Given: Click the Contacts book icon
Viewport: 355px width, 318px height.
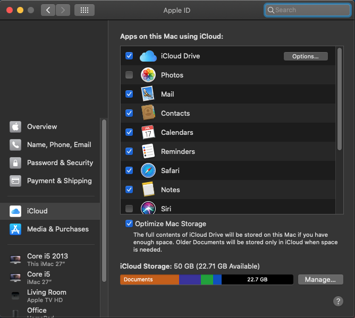Looking at the screenshot, I should click(x=148, y=113).
